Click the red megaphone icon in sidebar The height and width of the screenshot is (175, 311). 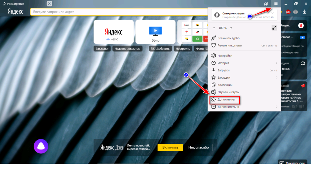303,85
